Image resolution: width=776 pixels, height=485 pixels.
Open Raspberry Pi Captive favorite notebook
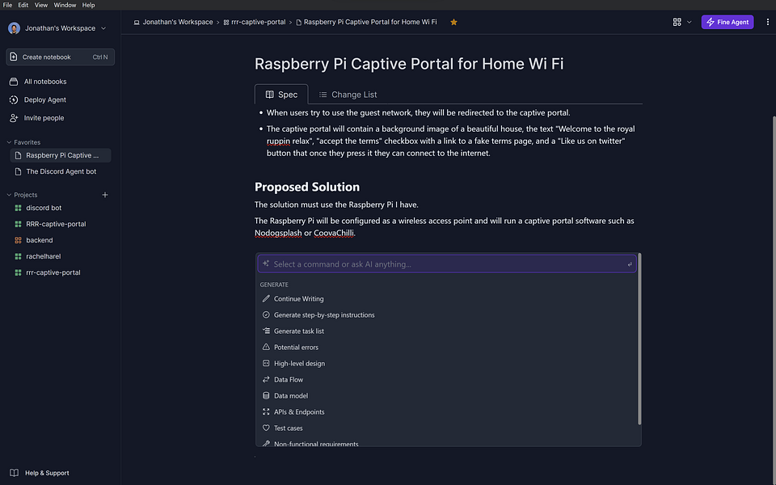[61, 155]
